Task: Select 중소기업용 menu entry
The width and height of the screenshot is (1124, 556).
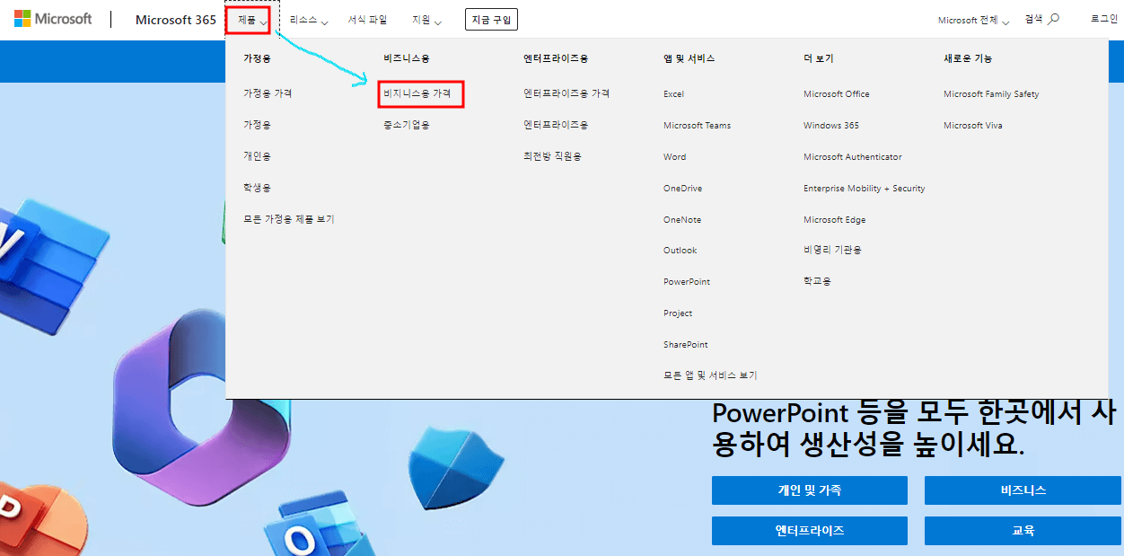Action: [x=407, y=125]
